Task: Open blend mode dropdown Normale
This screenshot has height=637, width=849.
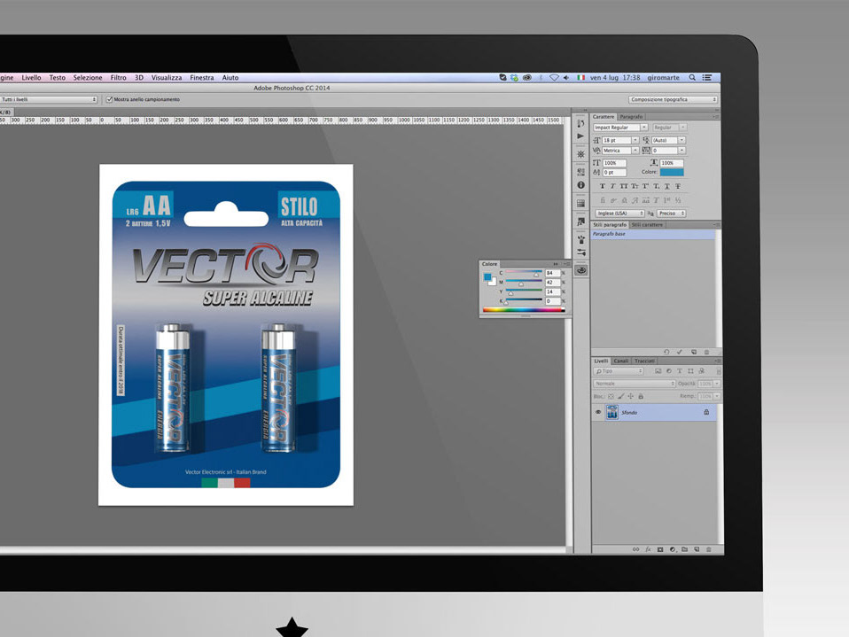Action: tap(635, 384)
